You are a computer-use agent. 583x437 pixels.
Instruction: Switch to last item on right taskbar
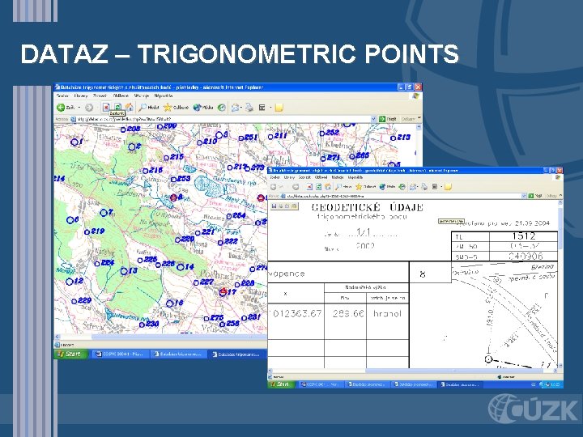(x=460, y=384)
